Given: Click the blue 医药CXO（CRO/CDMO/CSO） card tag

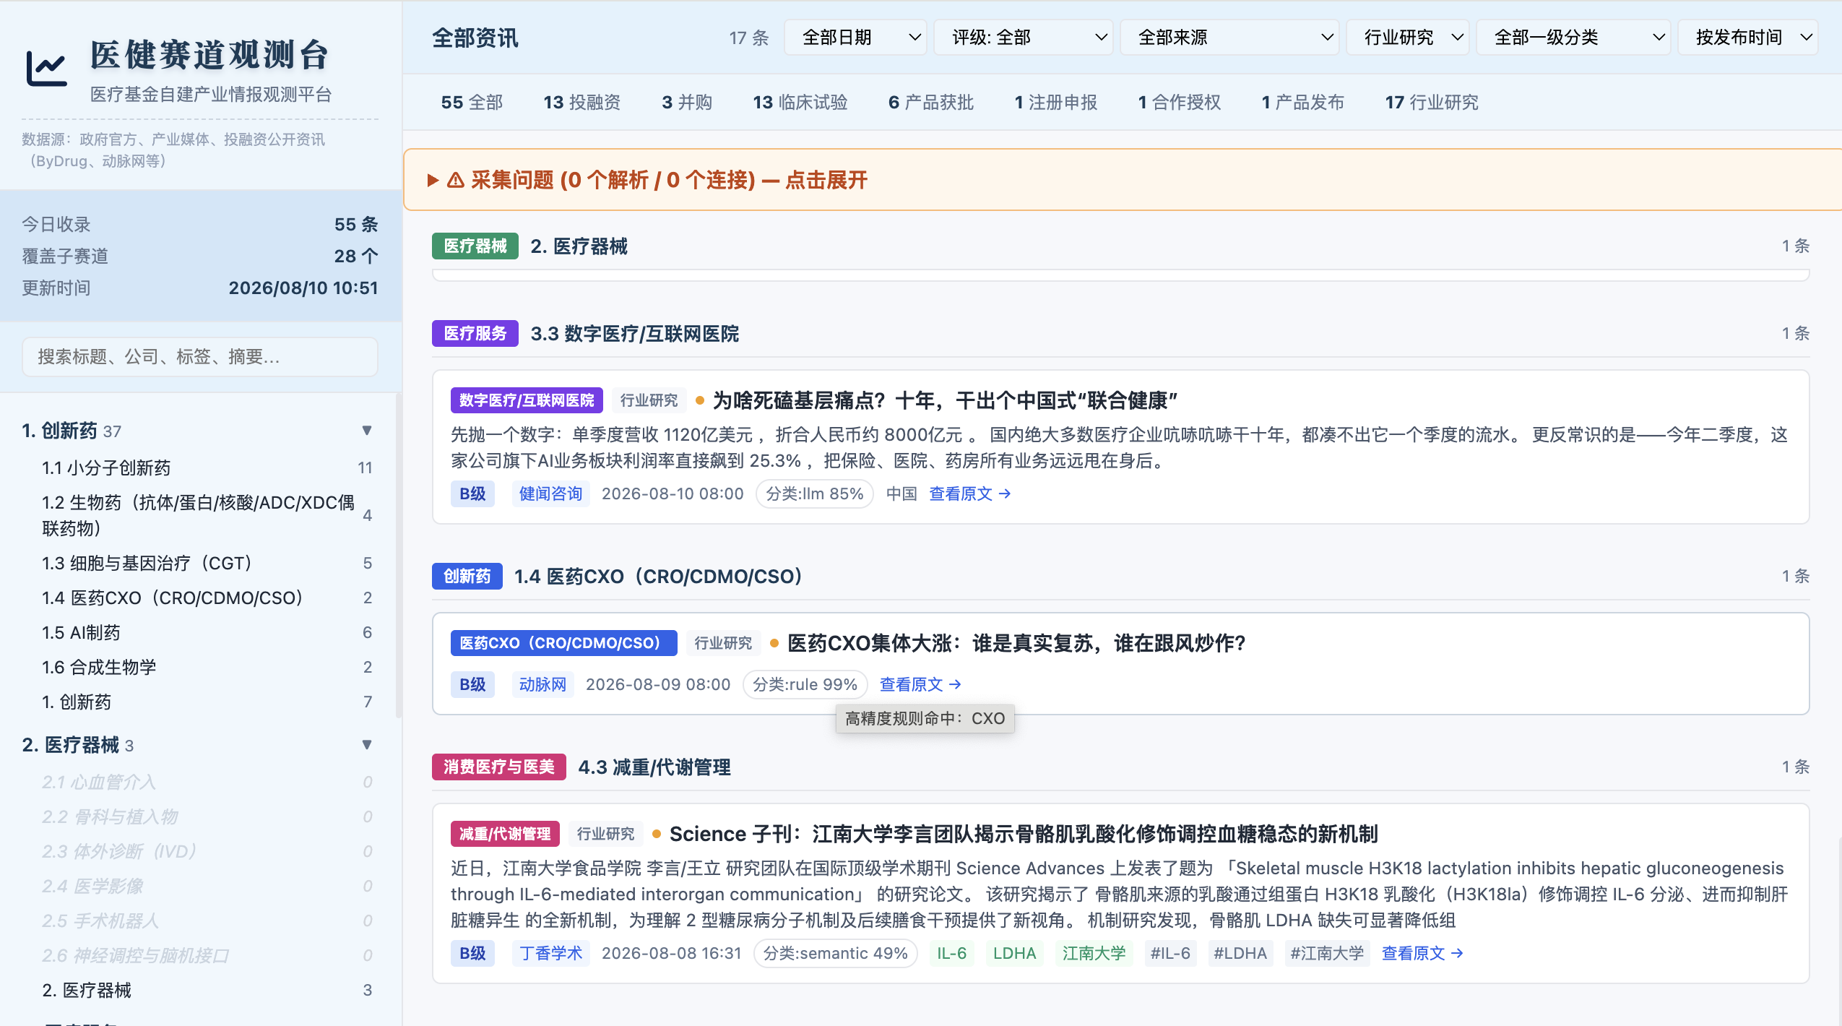Looking at the screenshot, I should pos(564,644).
